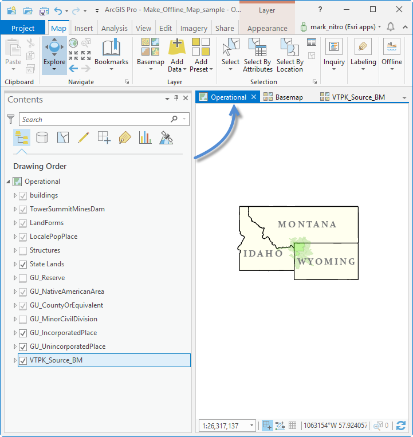Toggle the grid icon in status bar

point(292,426)
